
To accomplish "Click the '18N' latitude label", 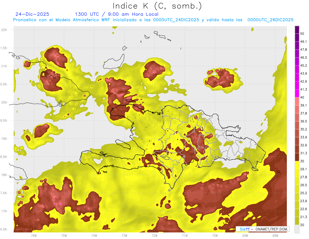I will pyautogui.click(x=4, y=175).
